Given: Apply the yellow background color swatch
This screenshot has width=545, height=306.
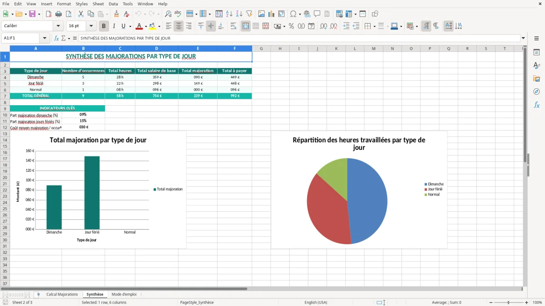Looking at the screenshot, I should (x=153, y=26).
